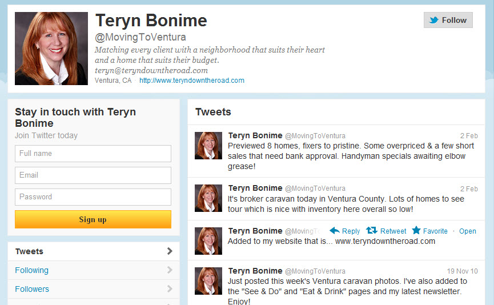Image resolution: width=494 pixels, height=305 pixels.
Task: Open the Followers list
Action: click(32, 289)
